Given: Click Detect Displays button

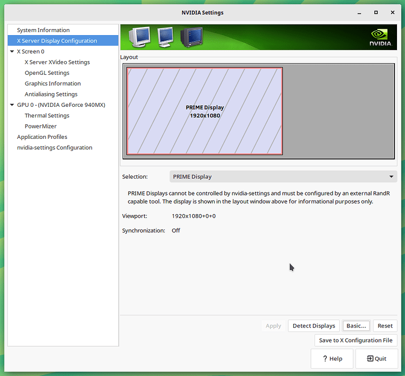Looking at the screenshot, I should pyautogui.click(x=314, y=325).
